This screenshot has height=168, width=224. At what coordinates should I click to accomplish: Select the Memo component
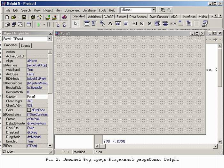126,23
